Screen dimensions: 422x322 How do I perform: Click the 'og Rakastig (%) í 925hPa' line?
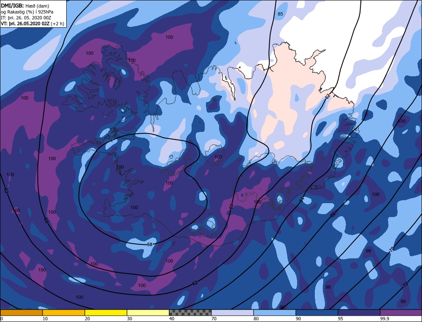27,12
